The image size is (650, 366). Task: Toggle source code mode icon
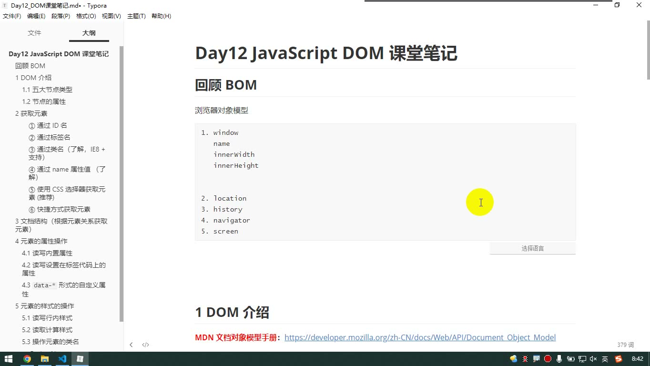pos(146,345)
